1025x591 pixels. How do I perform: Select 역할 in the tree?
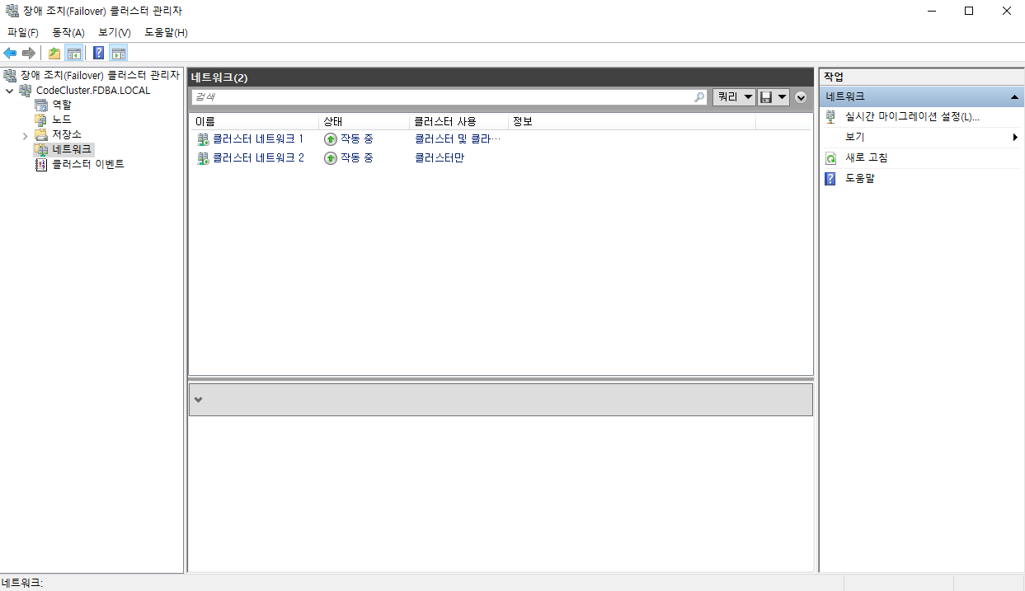point(62,105)
